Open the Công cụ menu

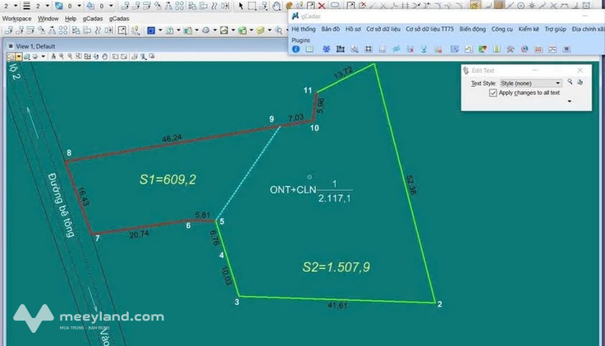pyautogui.click(x=502, y=29)
